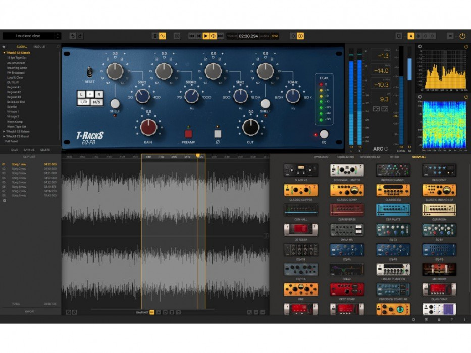Click the EXPORT button
The height and width of the screenshot is (353, 471).
click(x=30, y=311)
